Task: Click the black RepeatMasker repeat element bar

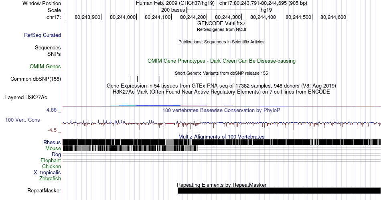Action: tap(279, 190)
